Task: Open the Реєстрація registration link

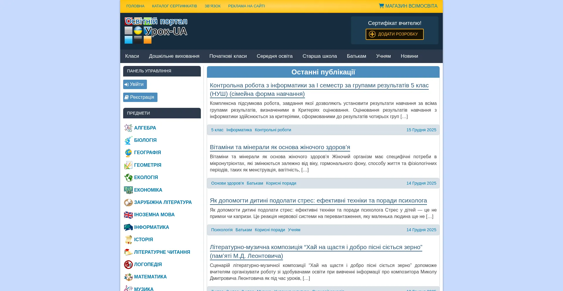Action: (140, 97)
